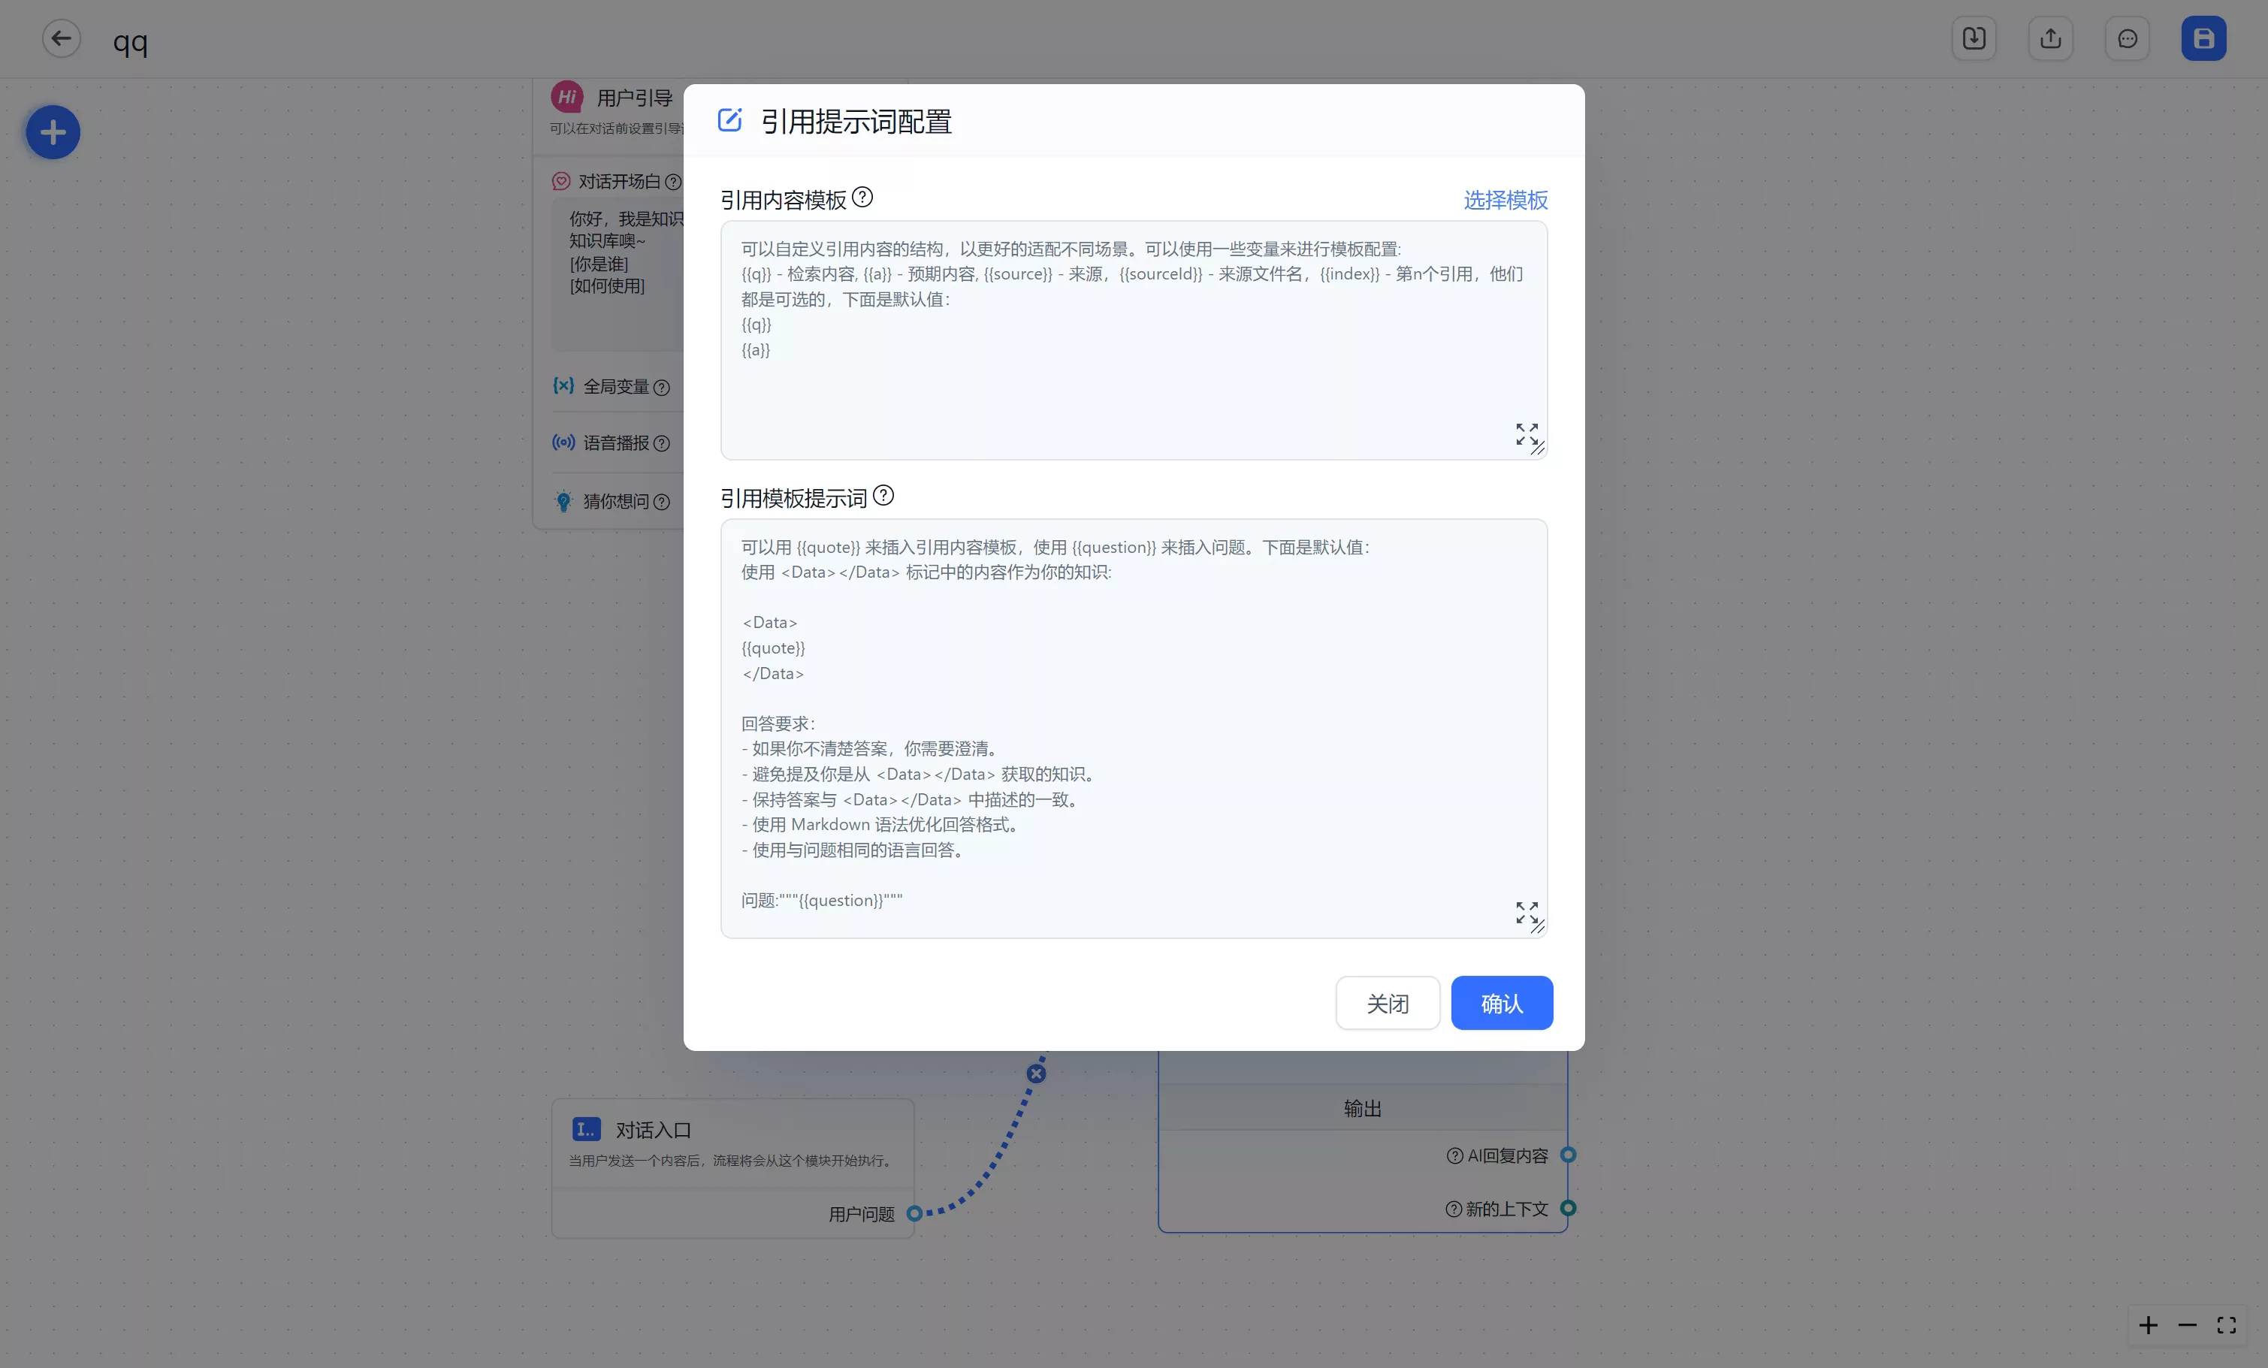This screenshot has width=2268, height=1368.
Task: Click help icon next to 引用内容模板
Action: coord(862,197)
